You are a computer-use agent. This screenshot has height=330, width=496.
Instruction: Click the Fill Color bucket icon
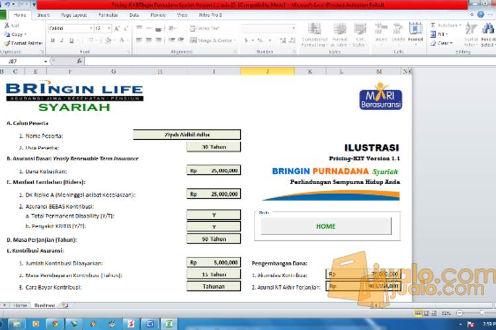point(108,40)
